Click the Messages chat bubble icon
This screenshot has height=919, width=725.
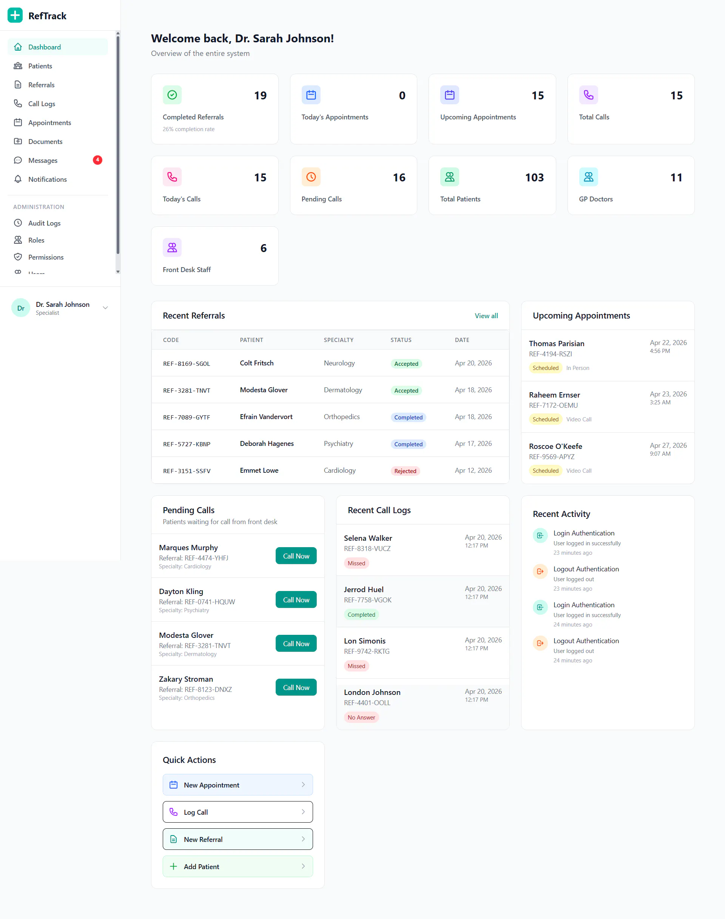[18, 161]
